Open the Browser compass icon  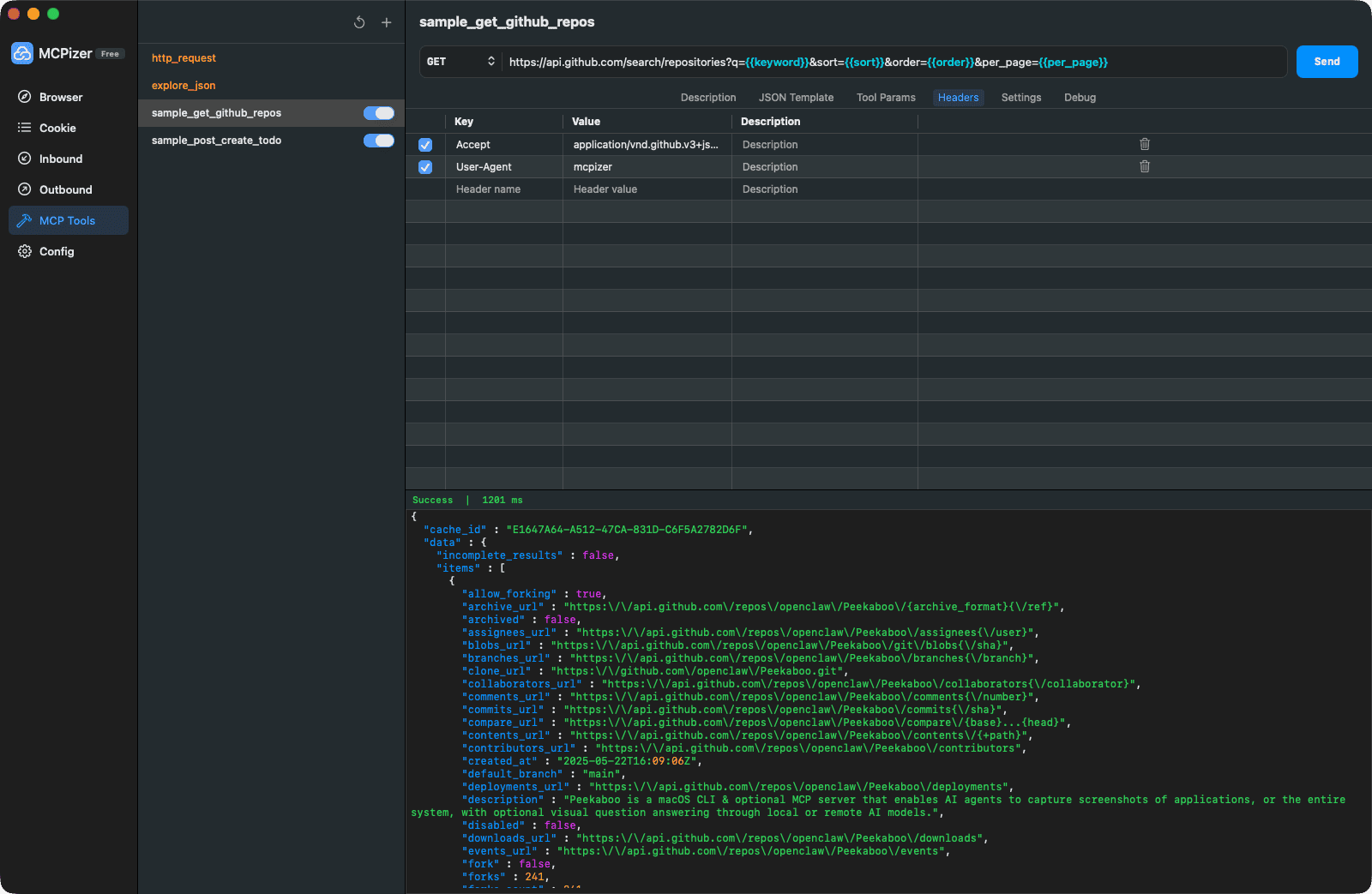[x=25, y=97]
